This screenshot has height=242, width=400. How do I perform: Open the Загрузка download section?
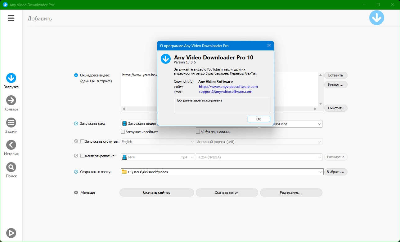tap(11, 81)
